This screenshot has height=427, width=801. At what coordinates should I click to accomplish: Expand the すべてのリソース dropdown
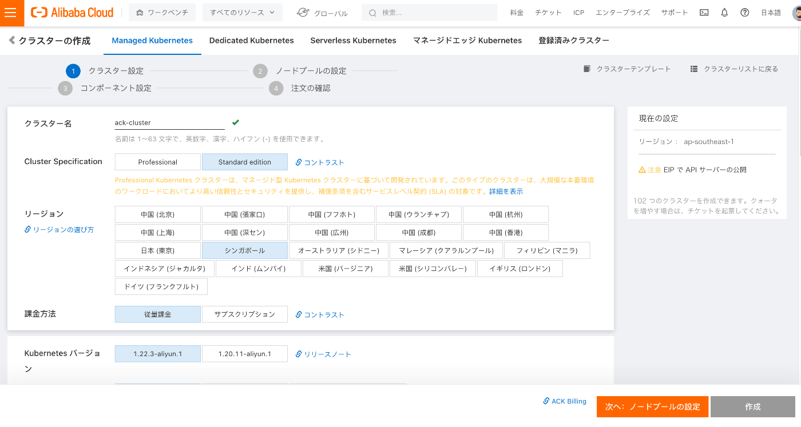tap(243, 13)
